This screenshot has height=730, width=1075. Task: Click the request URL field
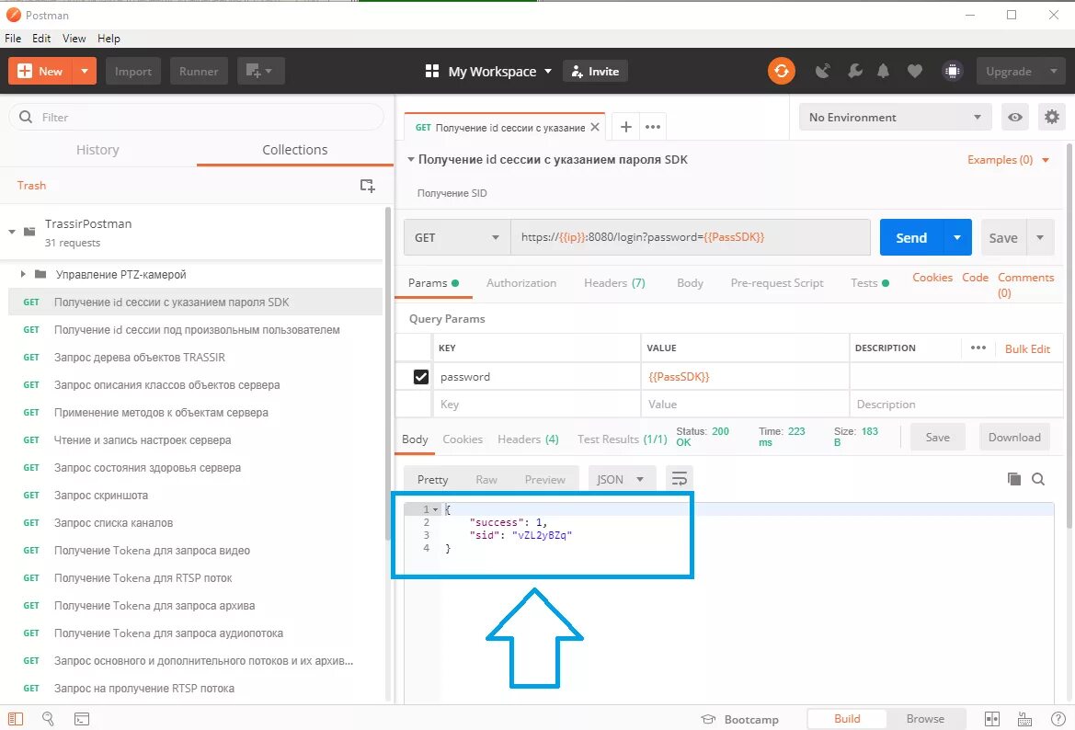point(691,237)
